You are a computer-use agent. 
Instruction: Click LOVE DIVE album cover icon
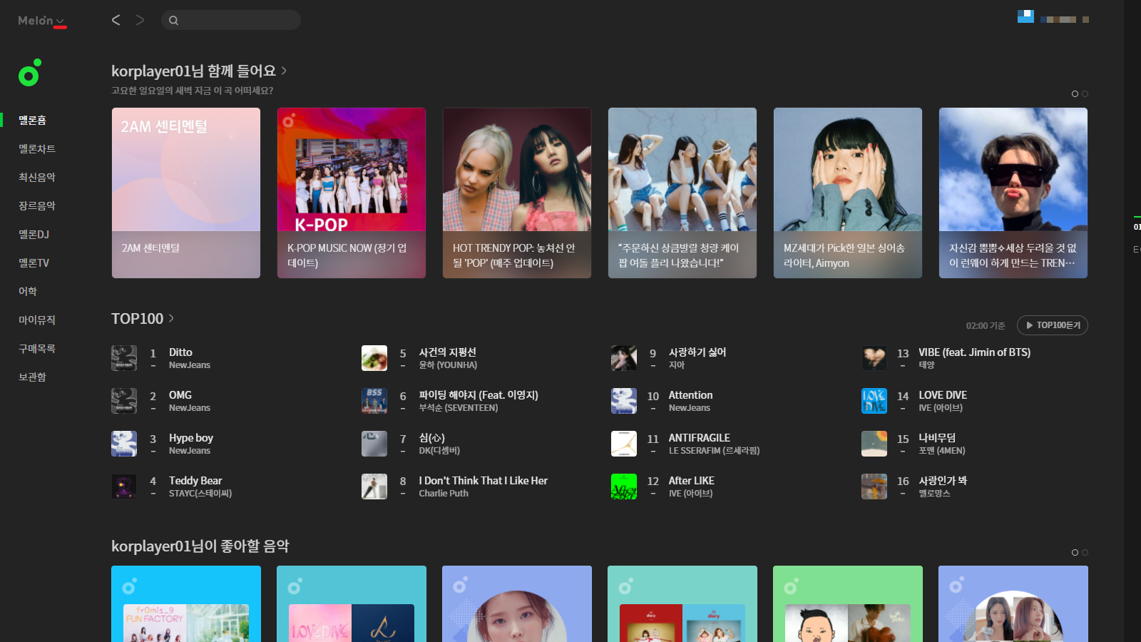[x=874, y=401]
